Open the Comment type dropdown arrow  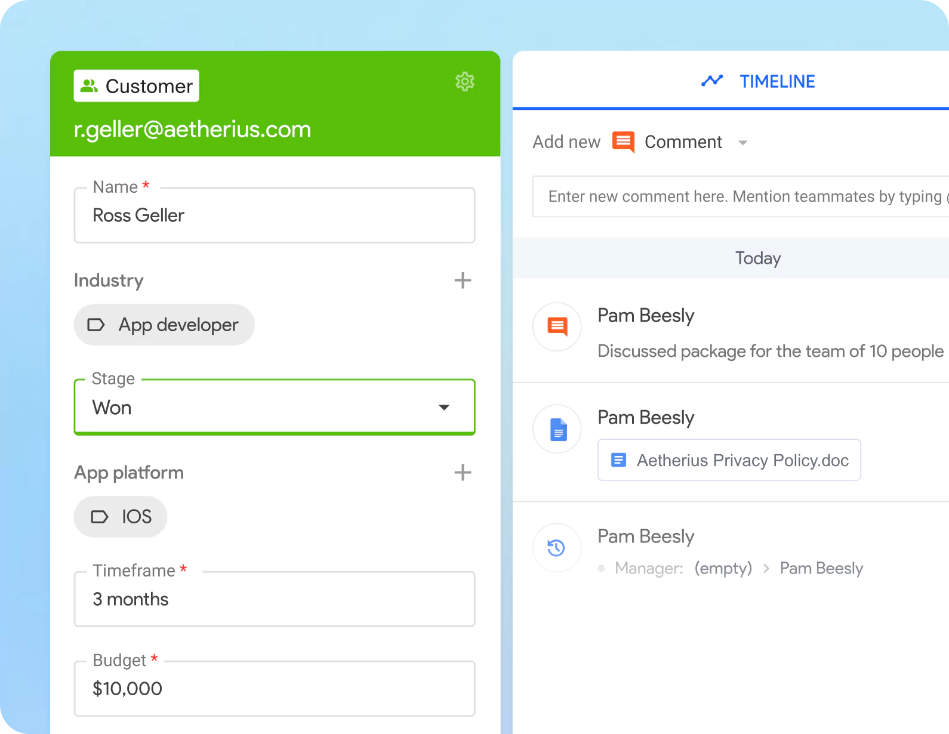742,143
